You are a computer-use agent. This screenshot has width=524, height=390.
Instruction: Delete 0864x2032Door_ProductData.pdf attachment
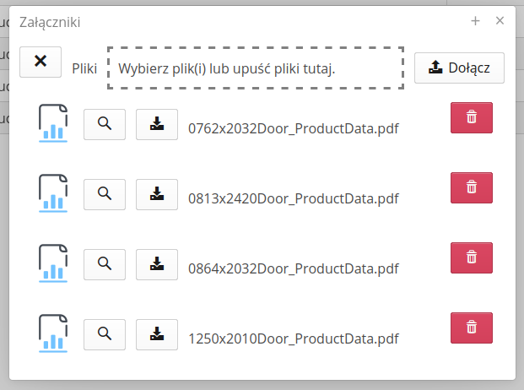coord(472,257)
